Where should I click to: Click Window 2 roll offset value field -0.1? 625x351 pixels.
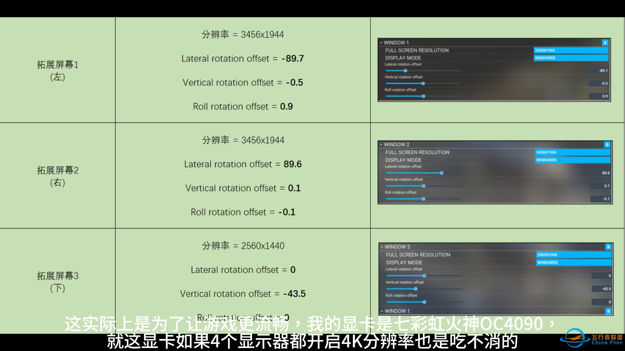[x=601, y=199]
